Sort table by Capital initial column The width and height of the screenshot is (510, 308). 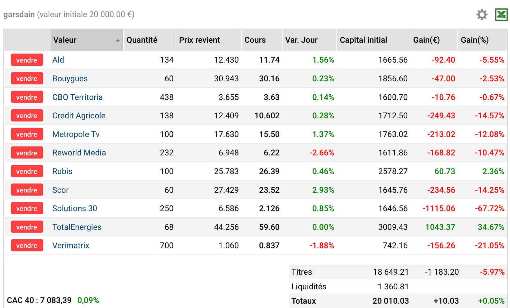pos(373,40)
